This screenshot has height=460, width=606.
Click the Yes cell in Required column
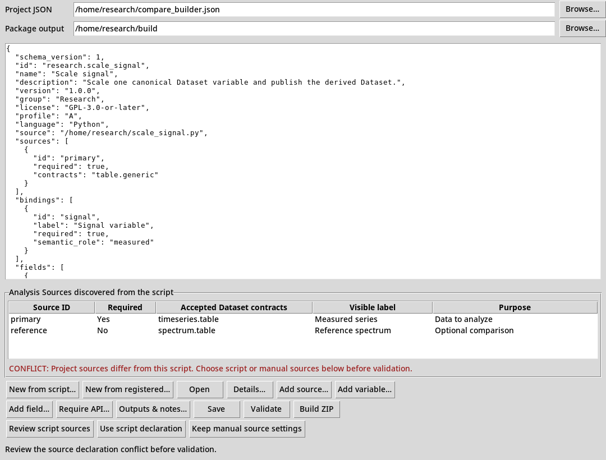tap(103, 319)
